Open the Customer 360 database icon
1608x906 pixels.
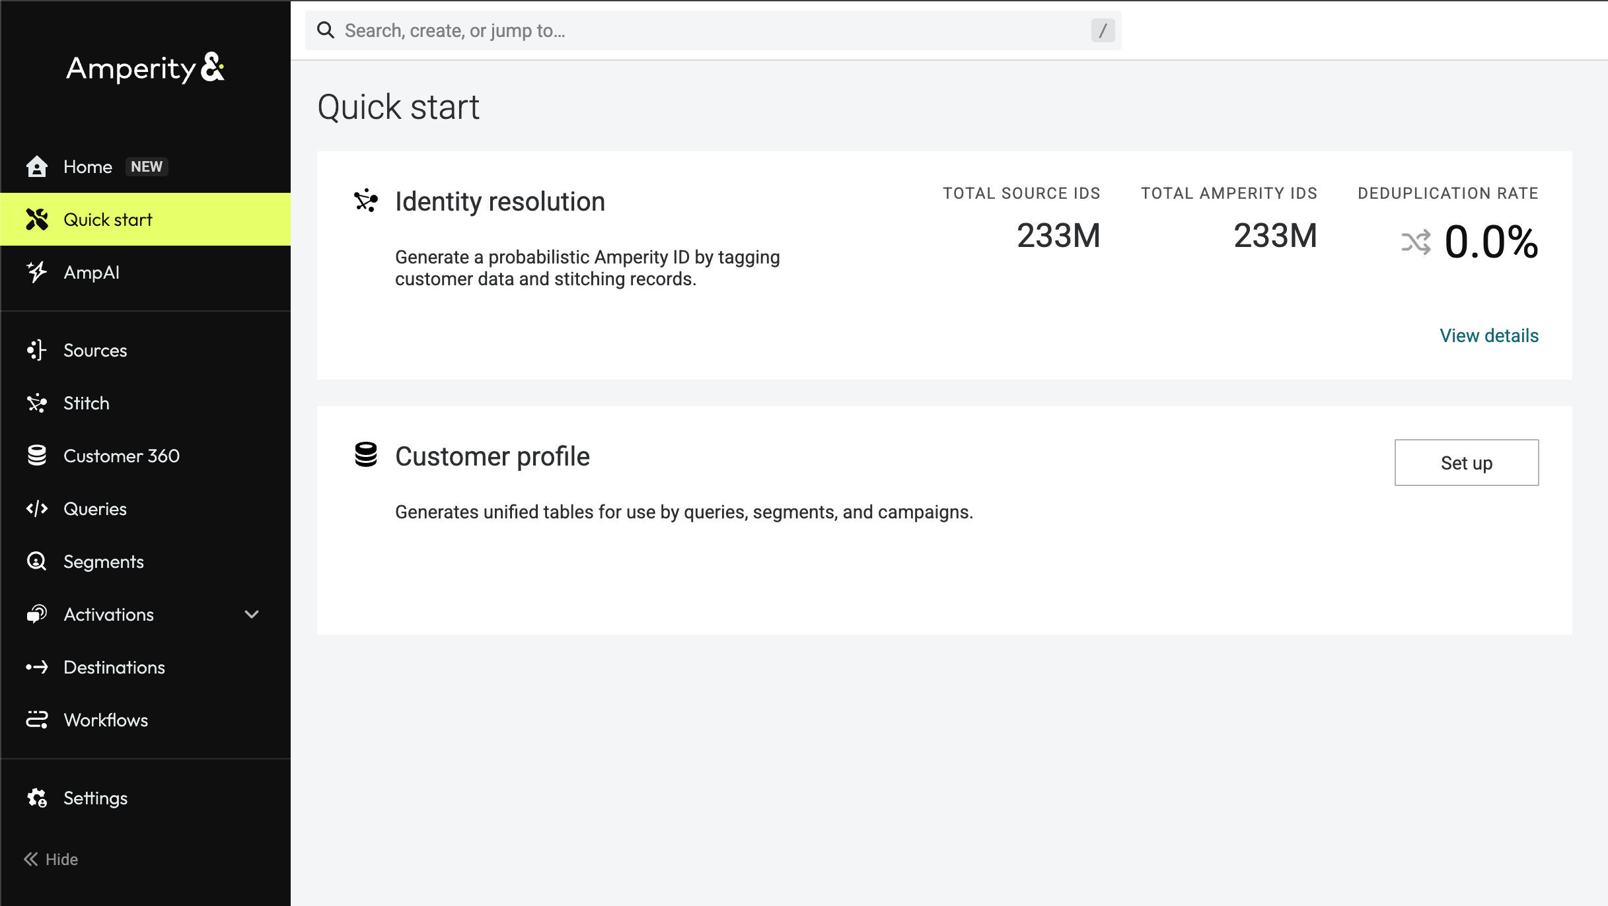pos(37,456)
